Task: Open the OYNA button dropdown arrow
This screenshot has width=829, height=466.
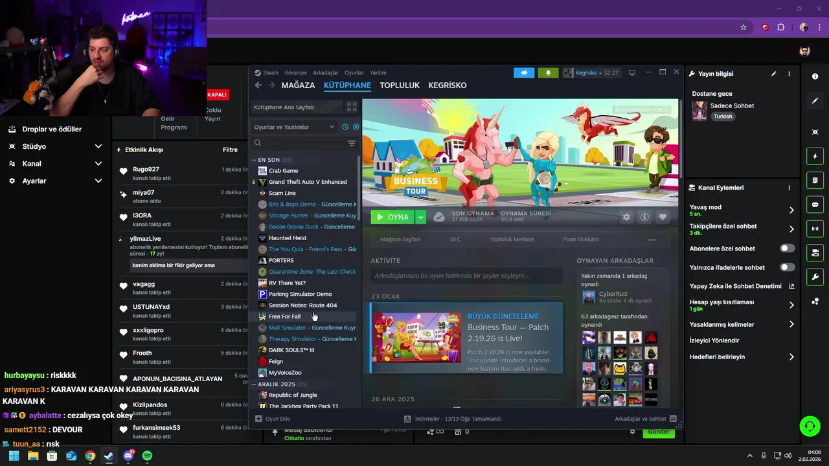Action: 421,217
